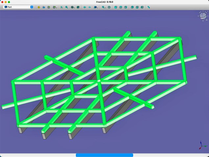Toggle the bounding box icon
This screenshot has height=157, width=209.
pos(78,7)
